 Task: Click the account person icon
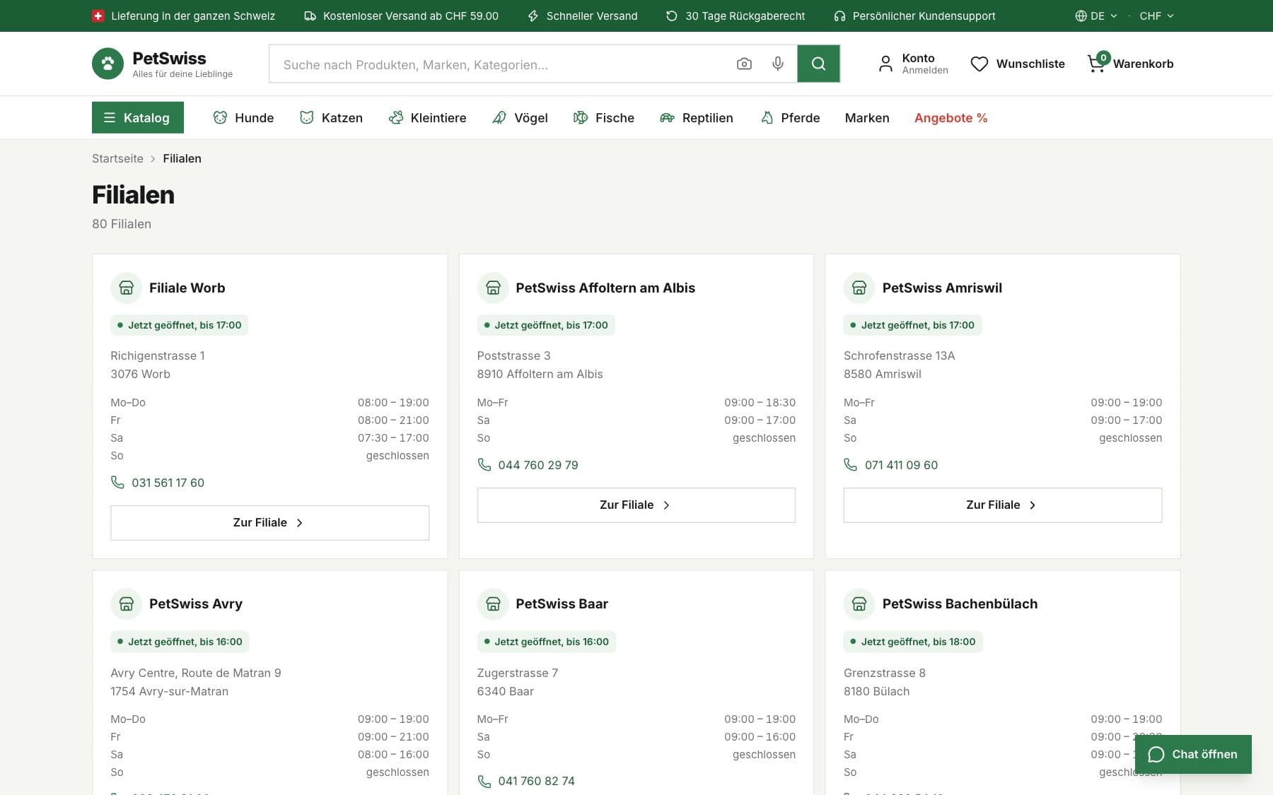[885, 64]
